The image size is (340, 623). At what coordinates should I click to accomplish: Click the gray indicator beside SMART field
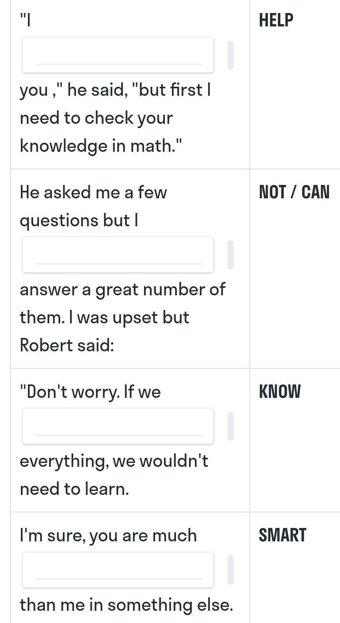coord(231,570)
